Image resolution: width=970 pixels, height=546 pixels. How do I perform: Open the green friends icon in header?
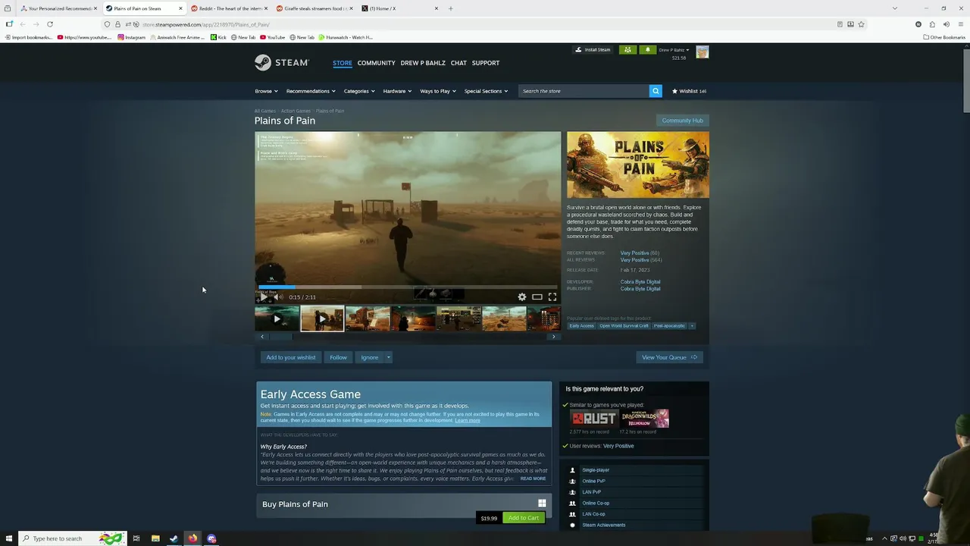coord(627,50)
